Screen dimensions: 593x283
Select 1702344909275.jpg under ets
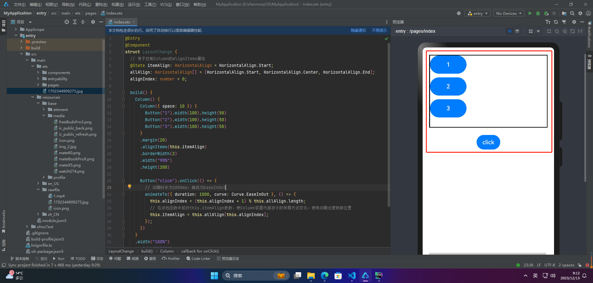[x=65, y=91]
